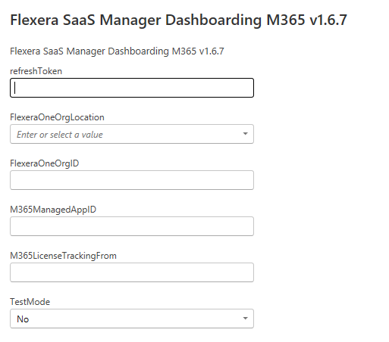Click the refreshToken label
This screenshot has width=389, height=342.
pos(36,71)
